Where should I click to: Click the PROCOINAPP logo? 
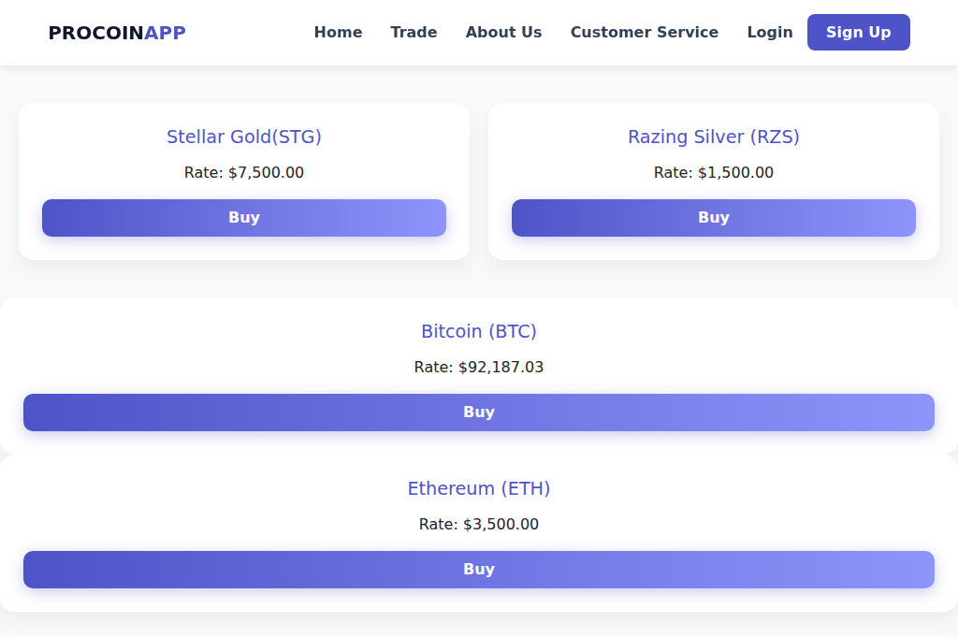(116, 32)
